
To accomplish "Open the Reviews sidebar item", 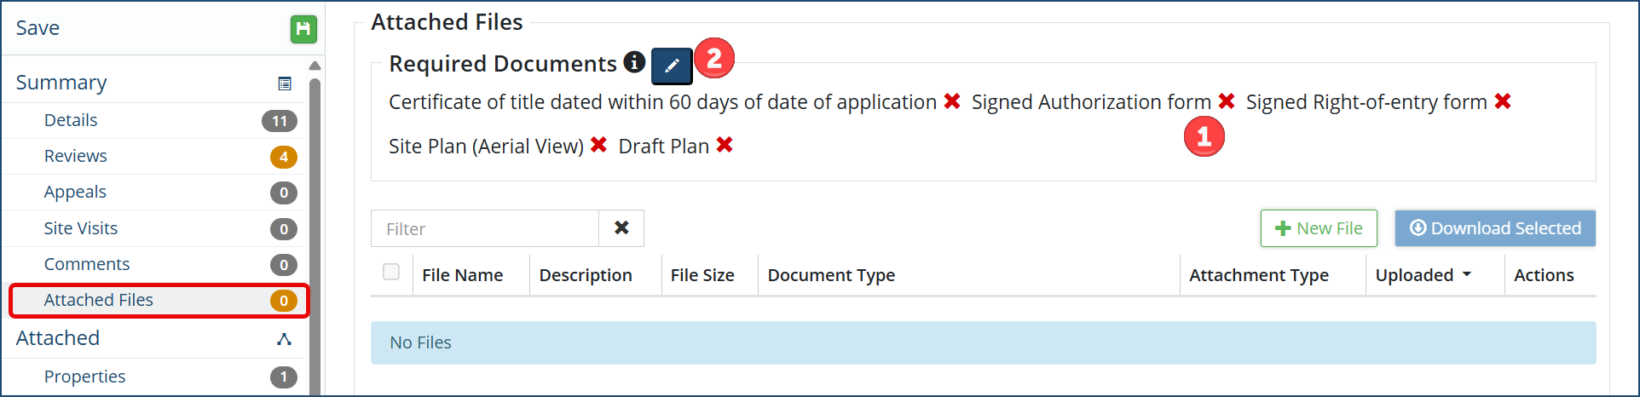I will click(x=76, y=156).
